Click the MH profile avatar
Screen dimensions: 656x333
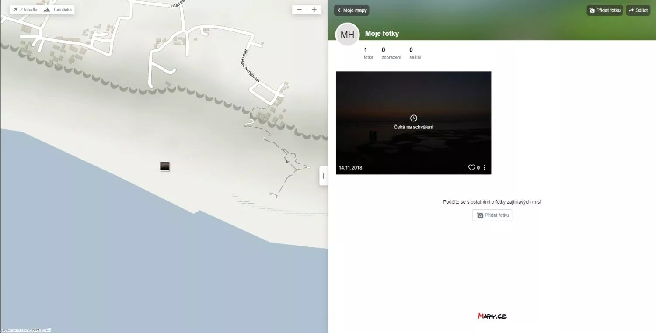[x=347, y=35]
